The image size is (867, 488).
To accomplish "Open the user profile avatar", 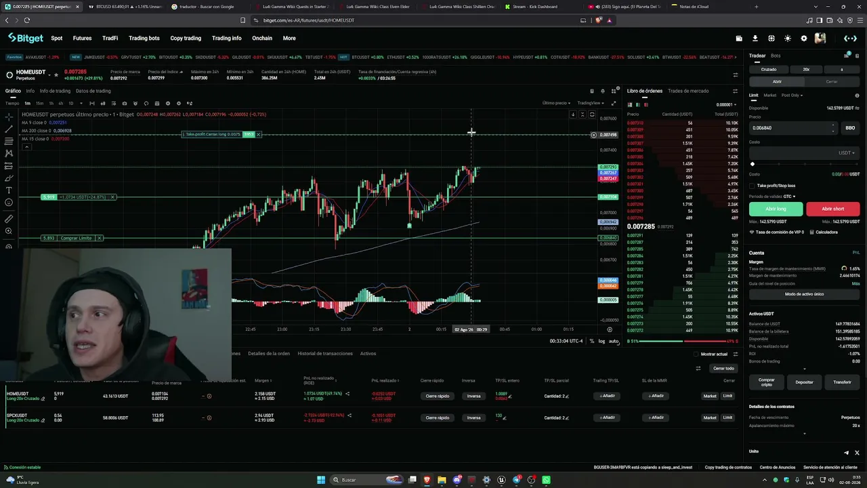I will pyautogui.click(x=820, y=39).
